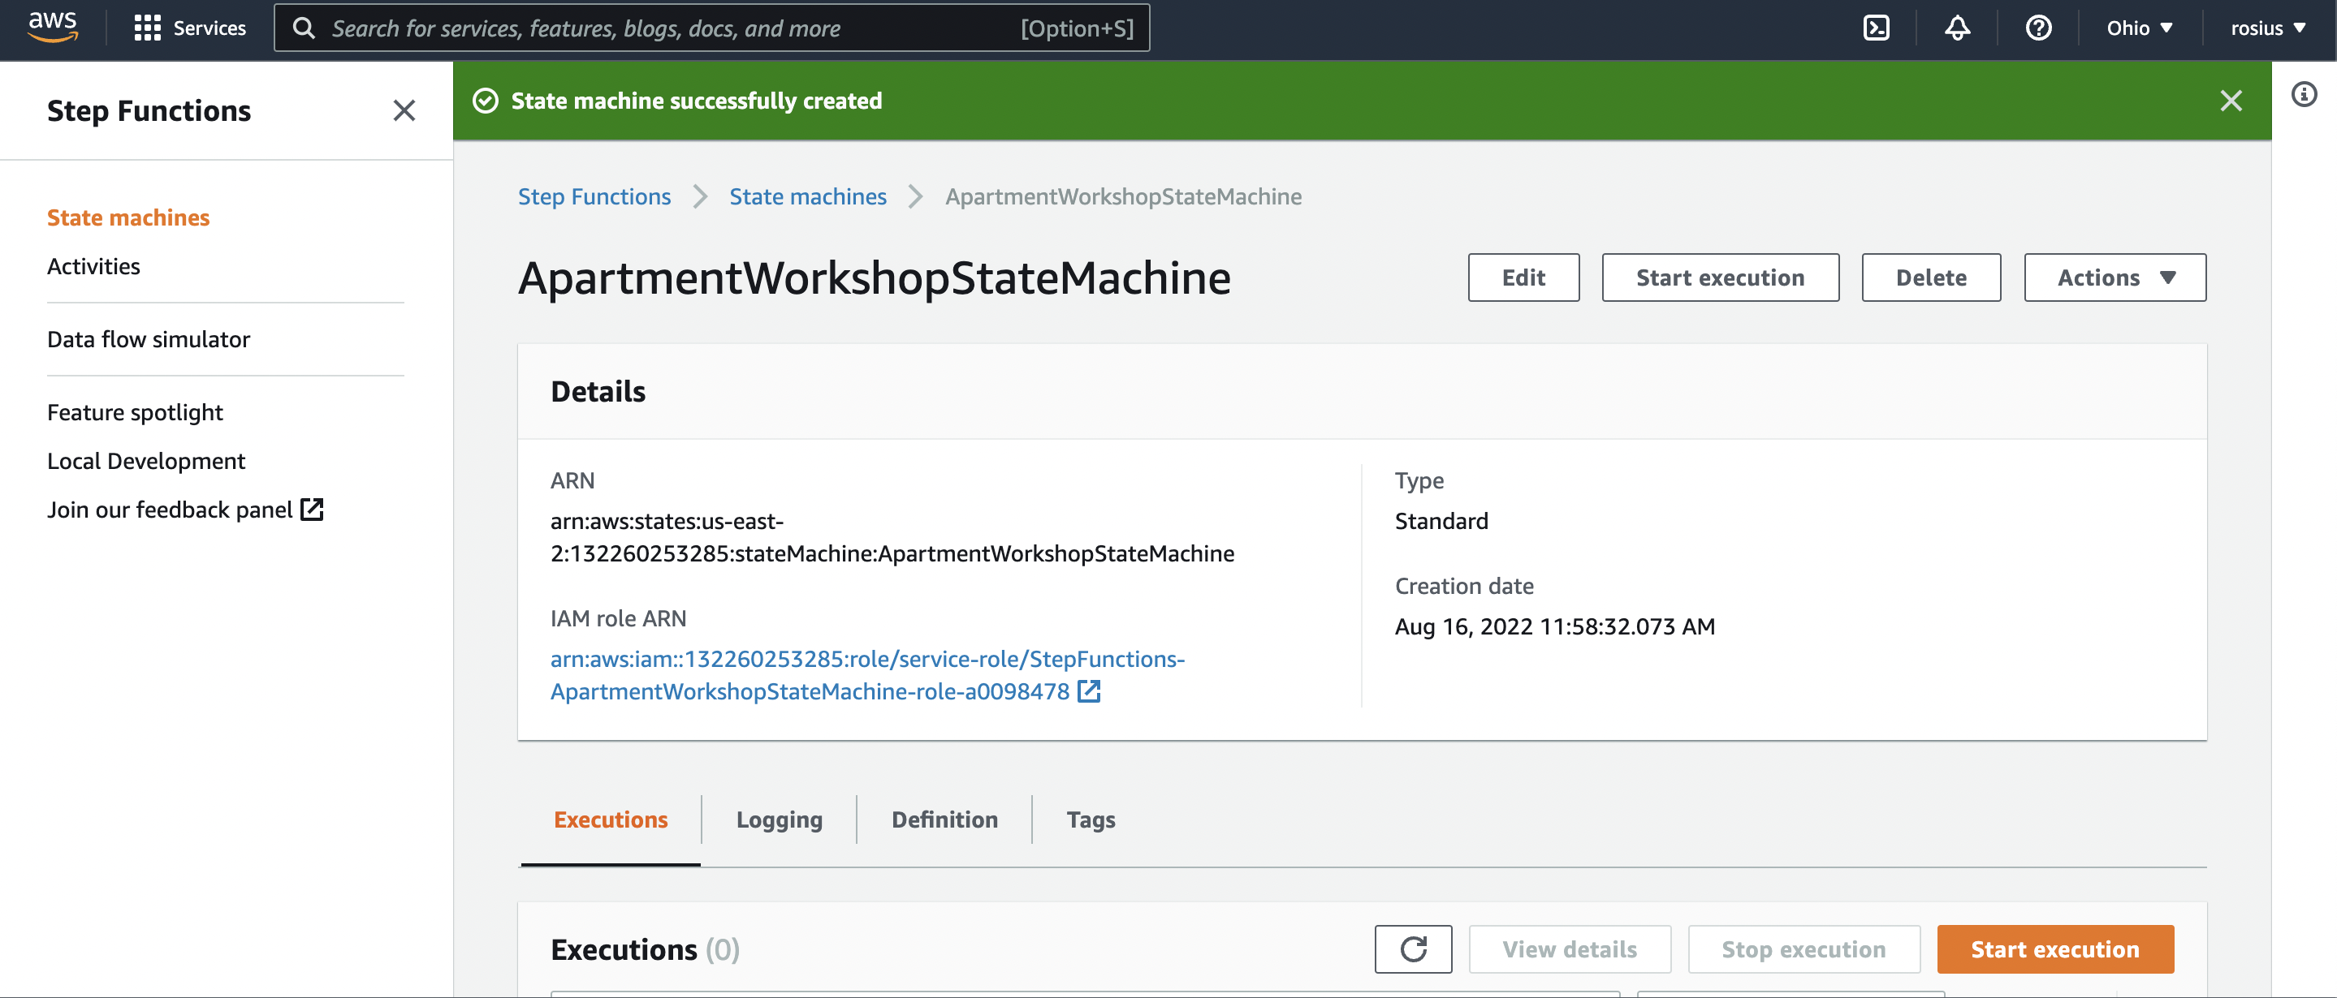This screenshot has width=2337, height=998.
Task: Click the feedback panel external link icon
Action: [x=312, y=510]
